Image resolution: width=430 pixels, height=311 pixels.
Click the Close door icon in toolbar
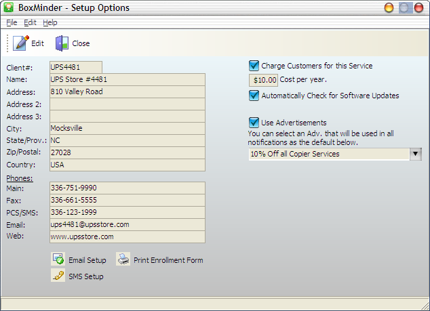[x=62, y=43]
